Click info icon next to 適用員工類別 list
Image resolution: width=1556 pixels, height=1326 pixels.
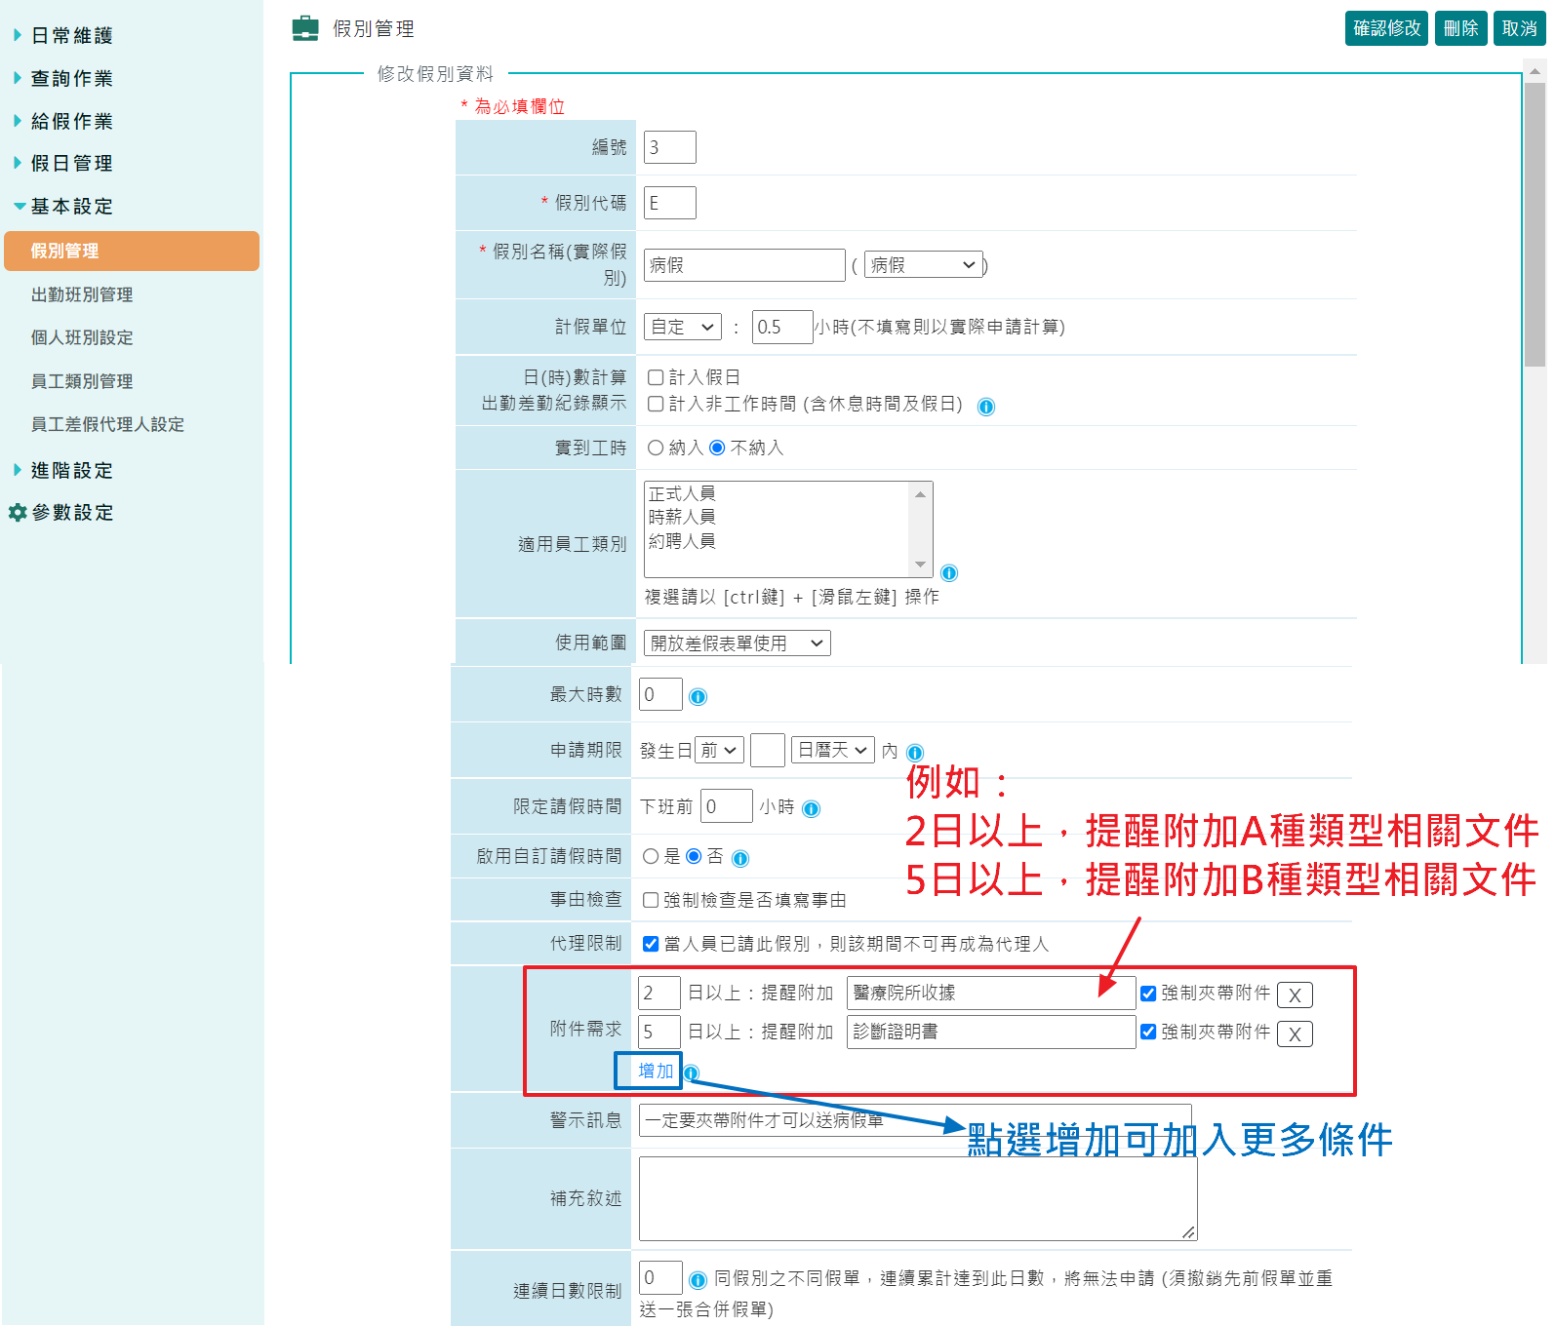pos(948,572)
